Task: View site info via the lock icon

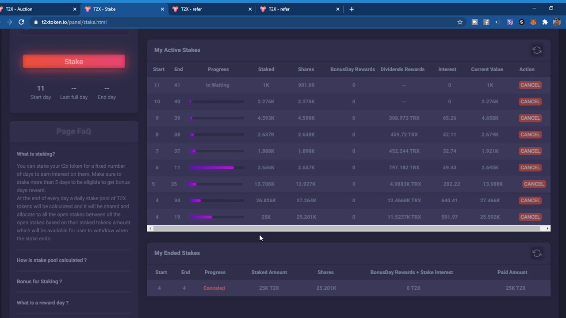Action: 35,22
